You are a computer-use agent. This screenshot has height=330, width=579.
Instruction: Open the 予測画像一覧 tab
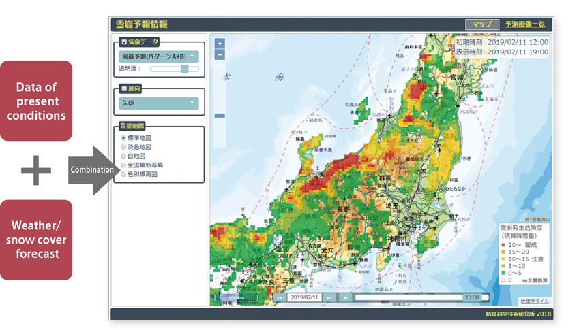tap(525, 24)
